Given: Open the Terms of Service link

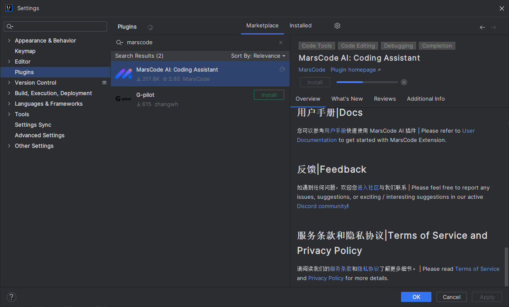Looking at the screenshot, I should coord(477,269).
